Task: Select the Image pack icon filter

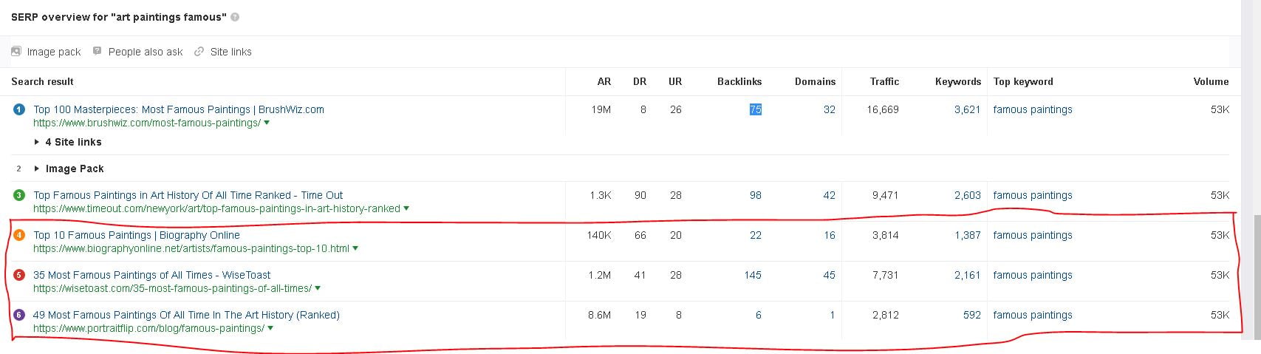Action: 16,51
